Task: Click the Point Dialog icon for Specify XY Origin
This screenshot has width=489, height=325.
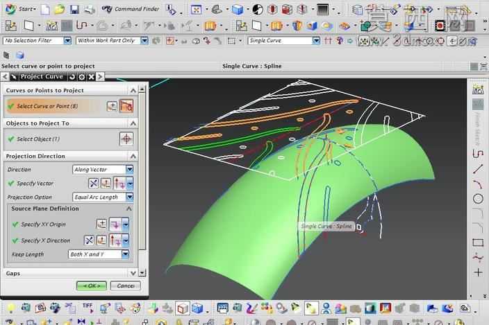Action: (x=101, y=225)
